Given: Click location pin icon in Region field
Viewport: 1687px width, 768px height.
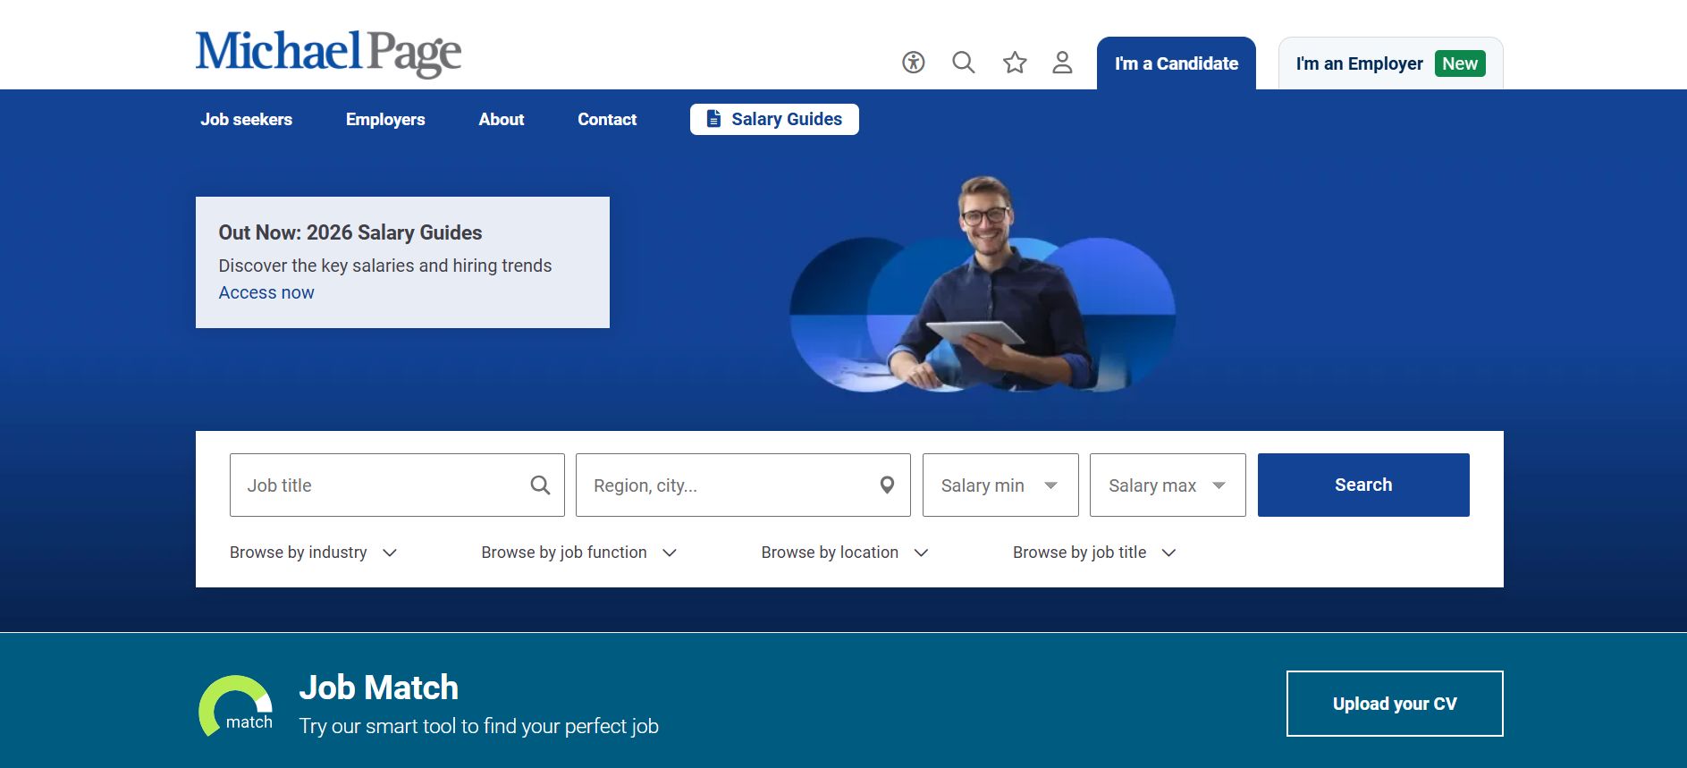Looking at the screenshot, I should point(887,485).
